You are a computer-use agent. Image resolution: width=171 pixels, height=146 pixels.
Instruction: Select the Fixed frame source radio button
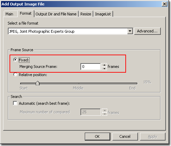[15, 60]
